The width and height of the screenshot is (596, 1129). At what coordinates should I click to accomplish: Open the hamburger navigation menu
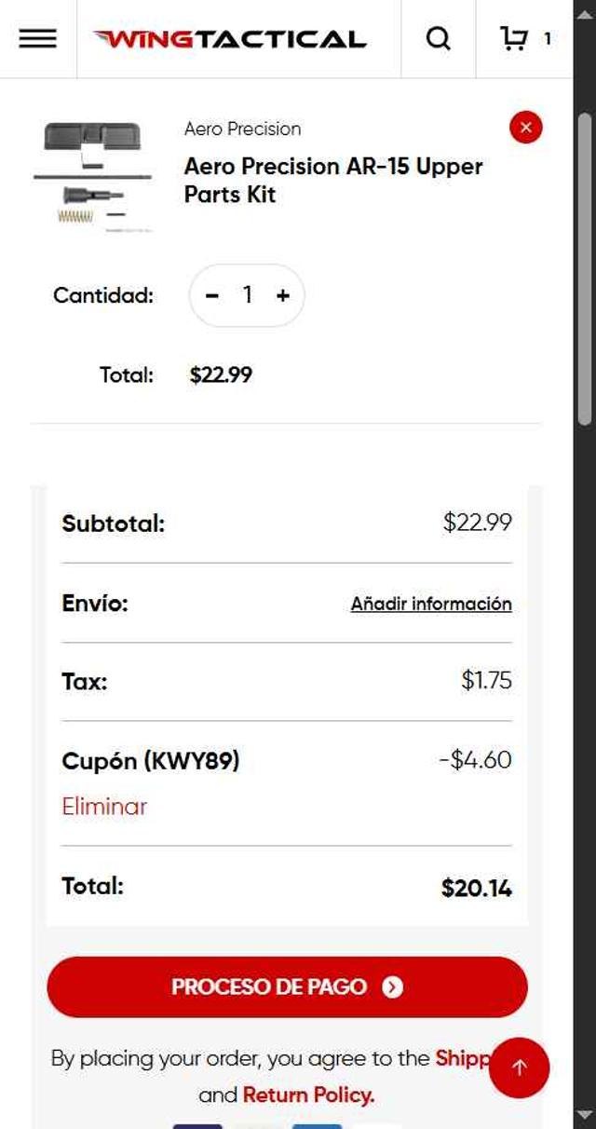(x=37, y=38)
